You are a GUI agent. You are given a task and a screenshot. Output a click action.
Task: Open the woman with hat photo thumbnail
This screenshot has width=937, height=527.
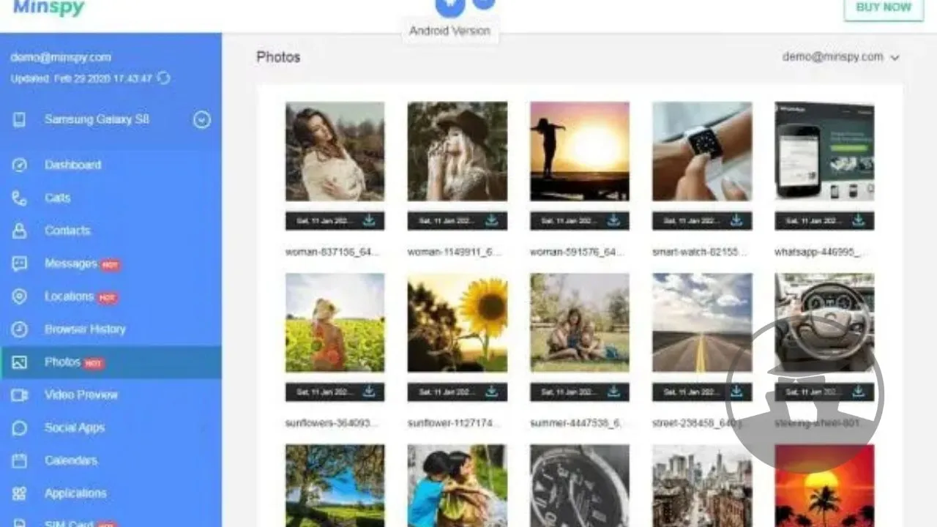pyautogui.click(x=458, y=152)
